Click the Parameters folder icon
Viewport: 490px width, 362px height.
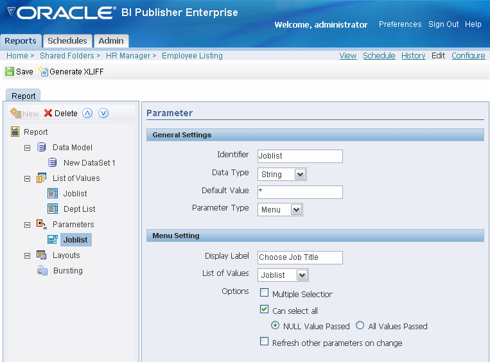[41, 224]
